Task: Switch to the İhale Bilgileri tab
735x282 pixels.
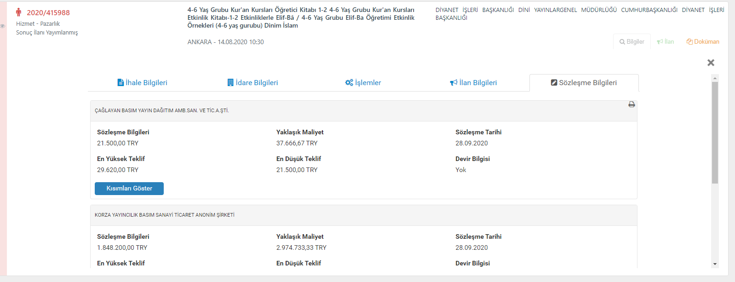Action: pyautogui.click(x=146, y=83)
